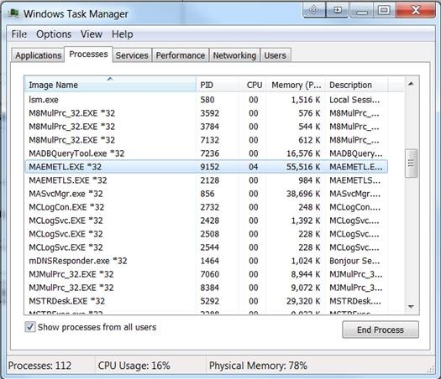Screen dimensions: 441x379
Task: Select the MADBQueryTool.exe process
Action: pyautogui.click(x=207, y=153)
